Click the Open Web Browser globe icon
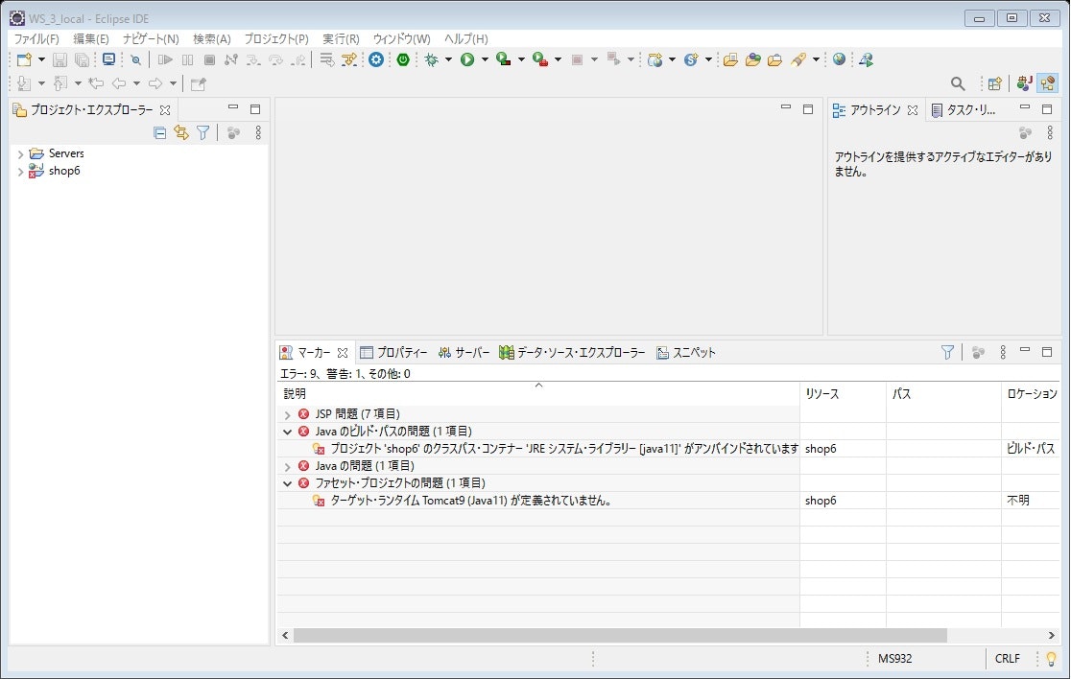 [x=839, y=59]
